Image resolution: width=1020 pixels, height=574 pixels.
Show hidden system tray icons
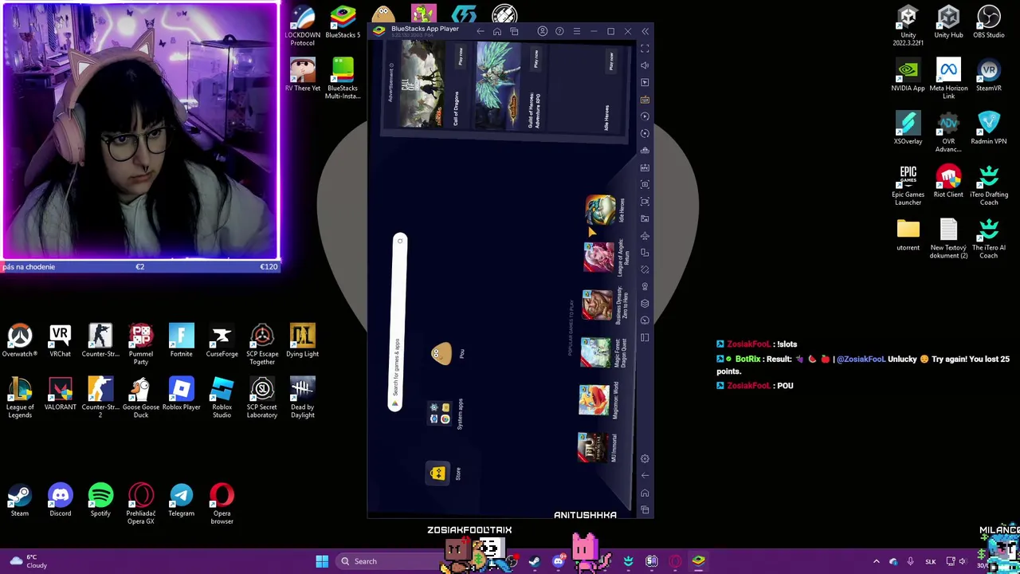coord(876,561)
